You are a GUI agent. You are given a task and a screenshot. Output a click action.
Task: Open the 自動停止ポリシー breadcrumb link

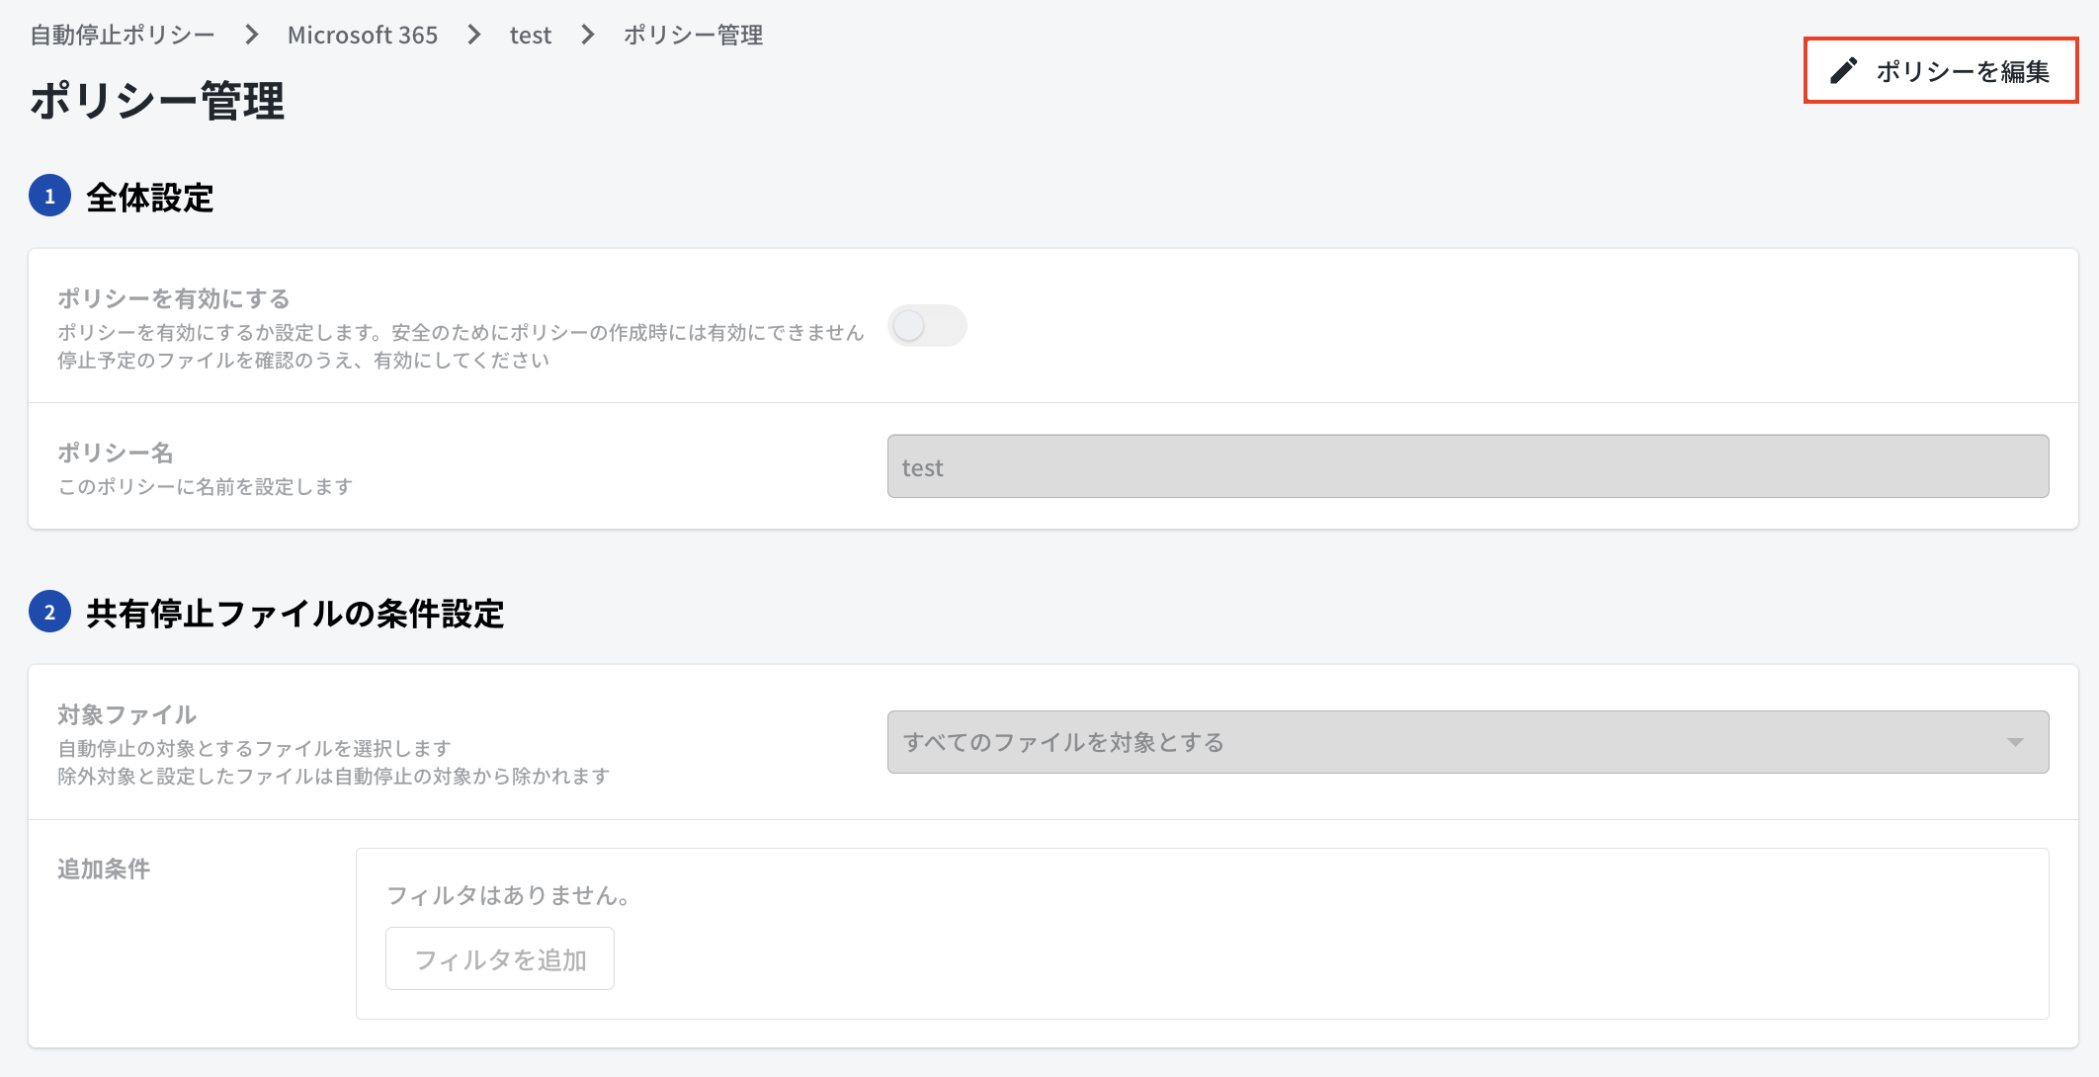123,35
